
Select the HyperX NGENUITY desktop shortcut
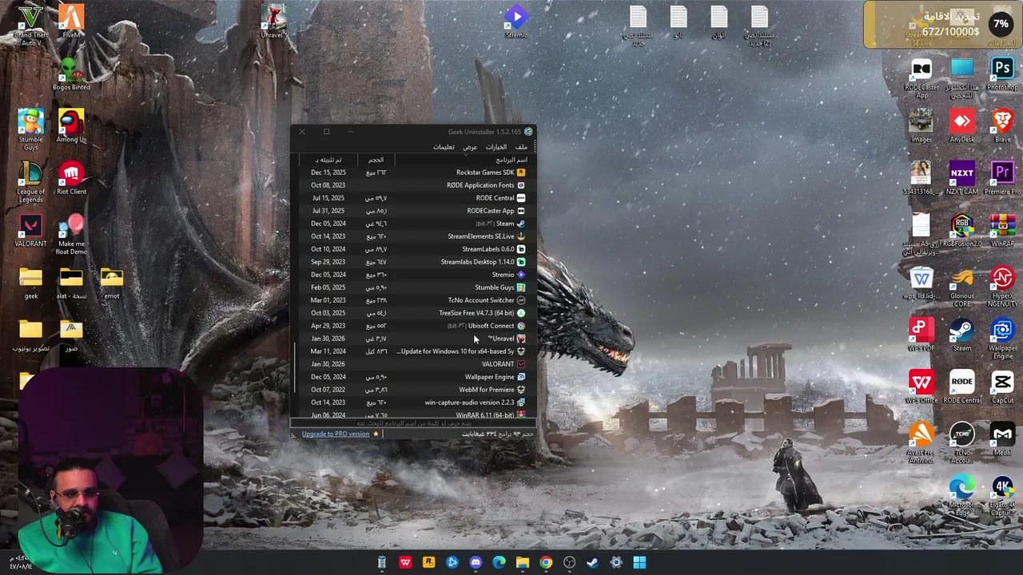(x=1002, y=287)
